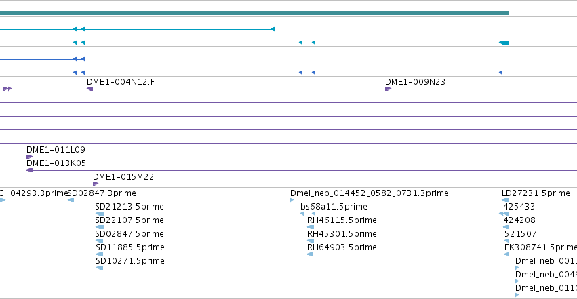Click the bs68a11.5prime long alignment line
Image resolution: width=577 pixels, height=299 pixels.
coord(404,214)
